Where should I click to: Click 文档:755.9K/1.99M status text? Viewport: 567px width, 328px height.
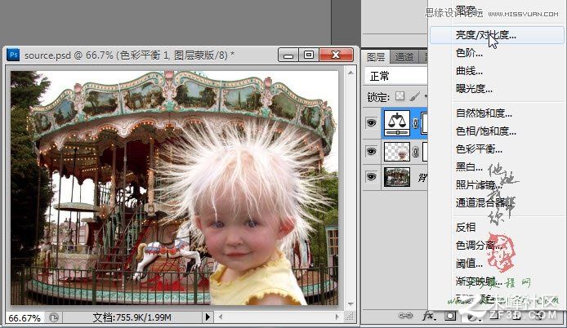(132, 317)
